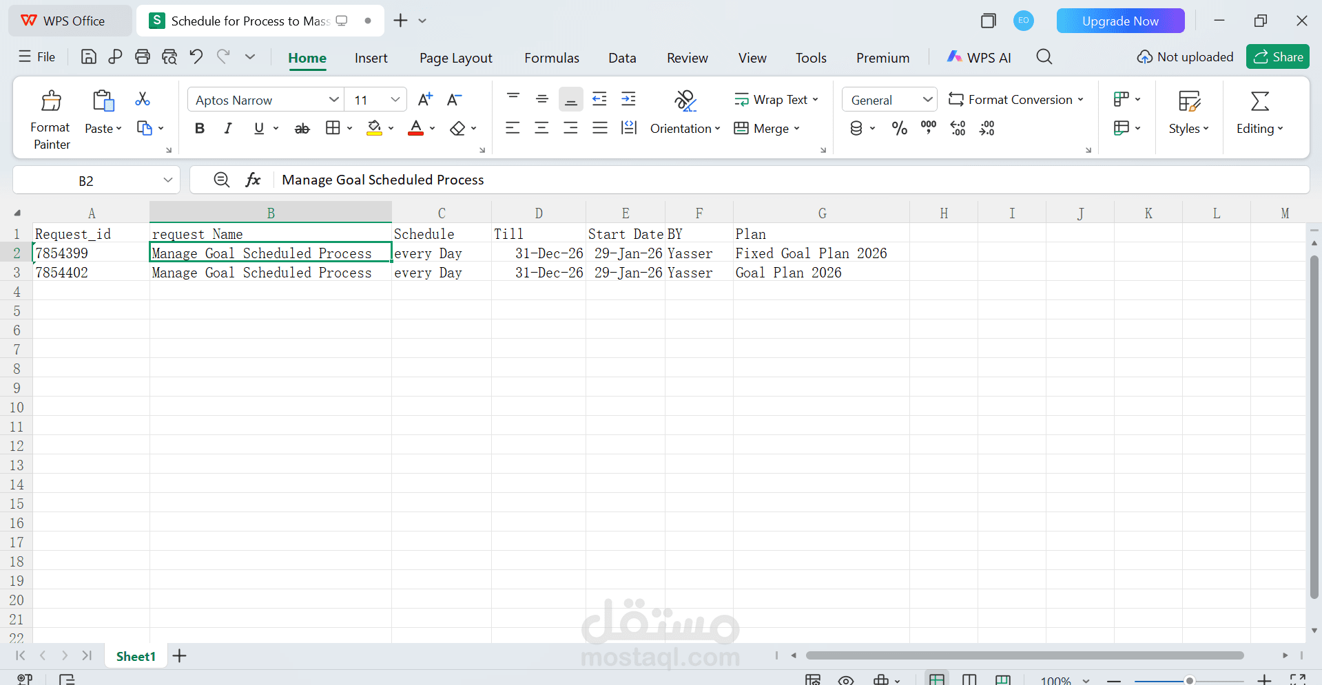Decrease indent icon

[x=600, y=99]
